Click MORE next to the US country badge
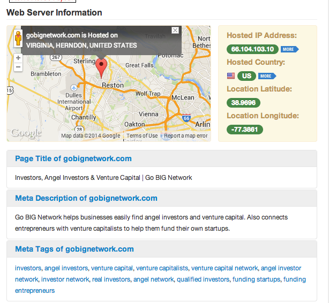 (267, 76)
